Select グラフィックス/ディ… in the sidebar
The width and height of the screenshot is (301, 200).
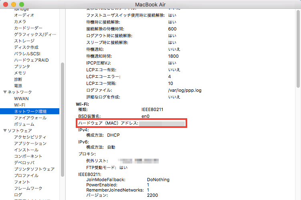[35, 34]
